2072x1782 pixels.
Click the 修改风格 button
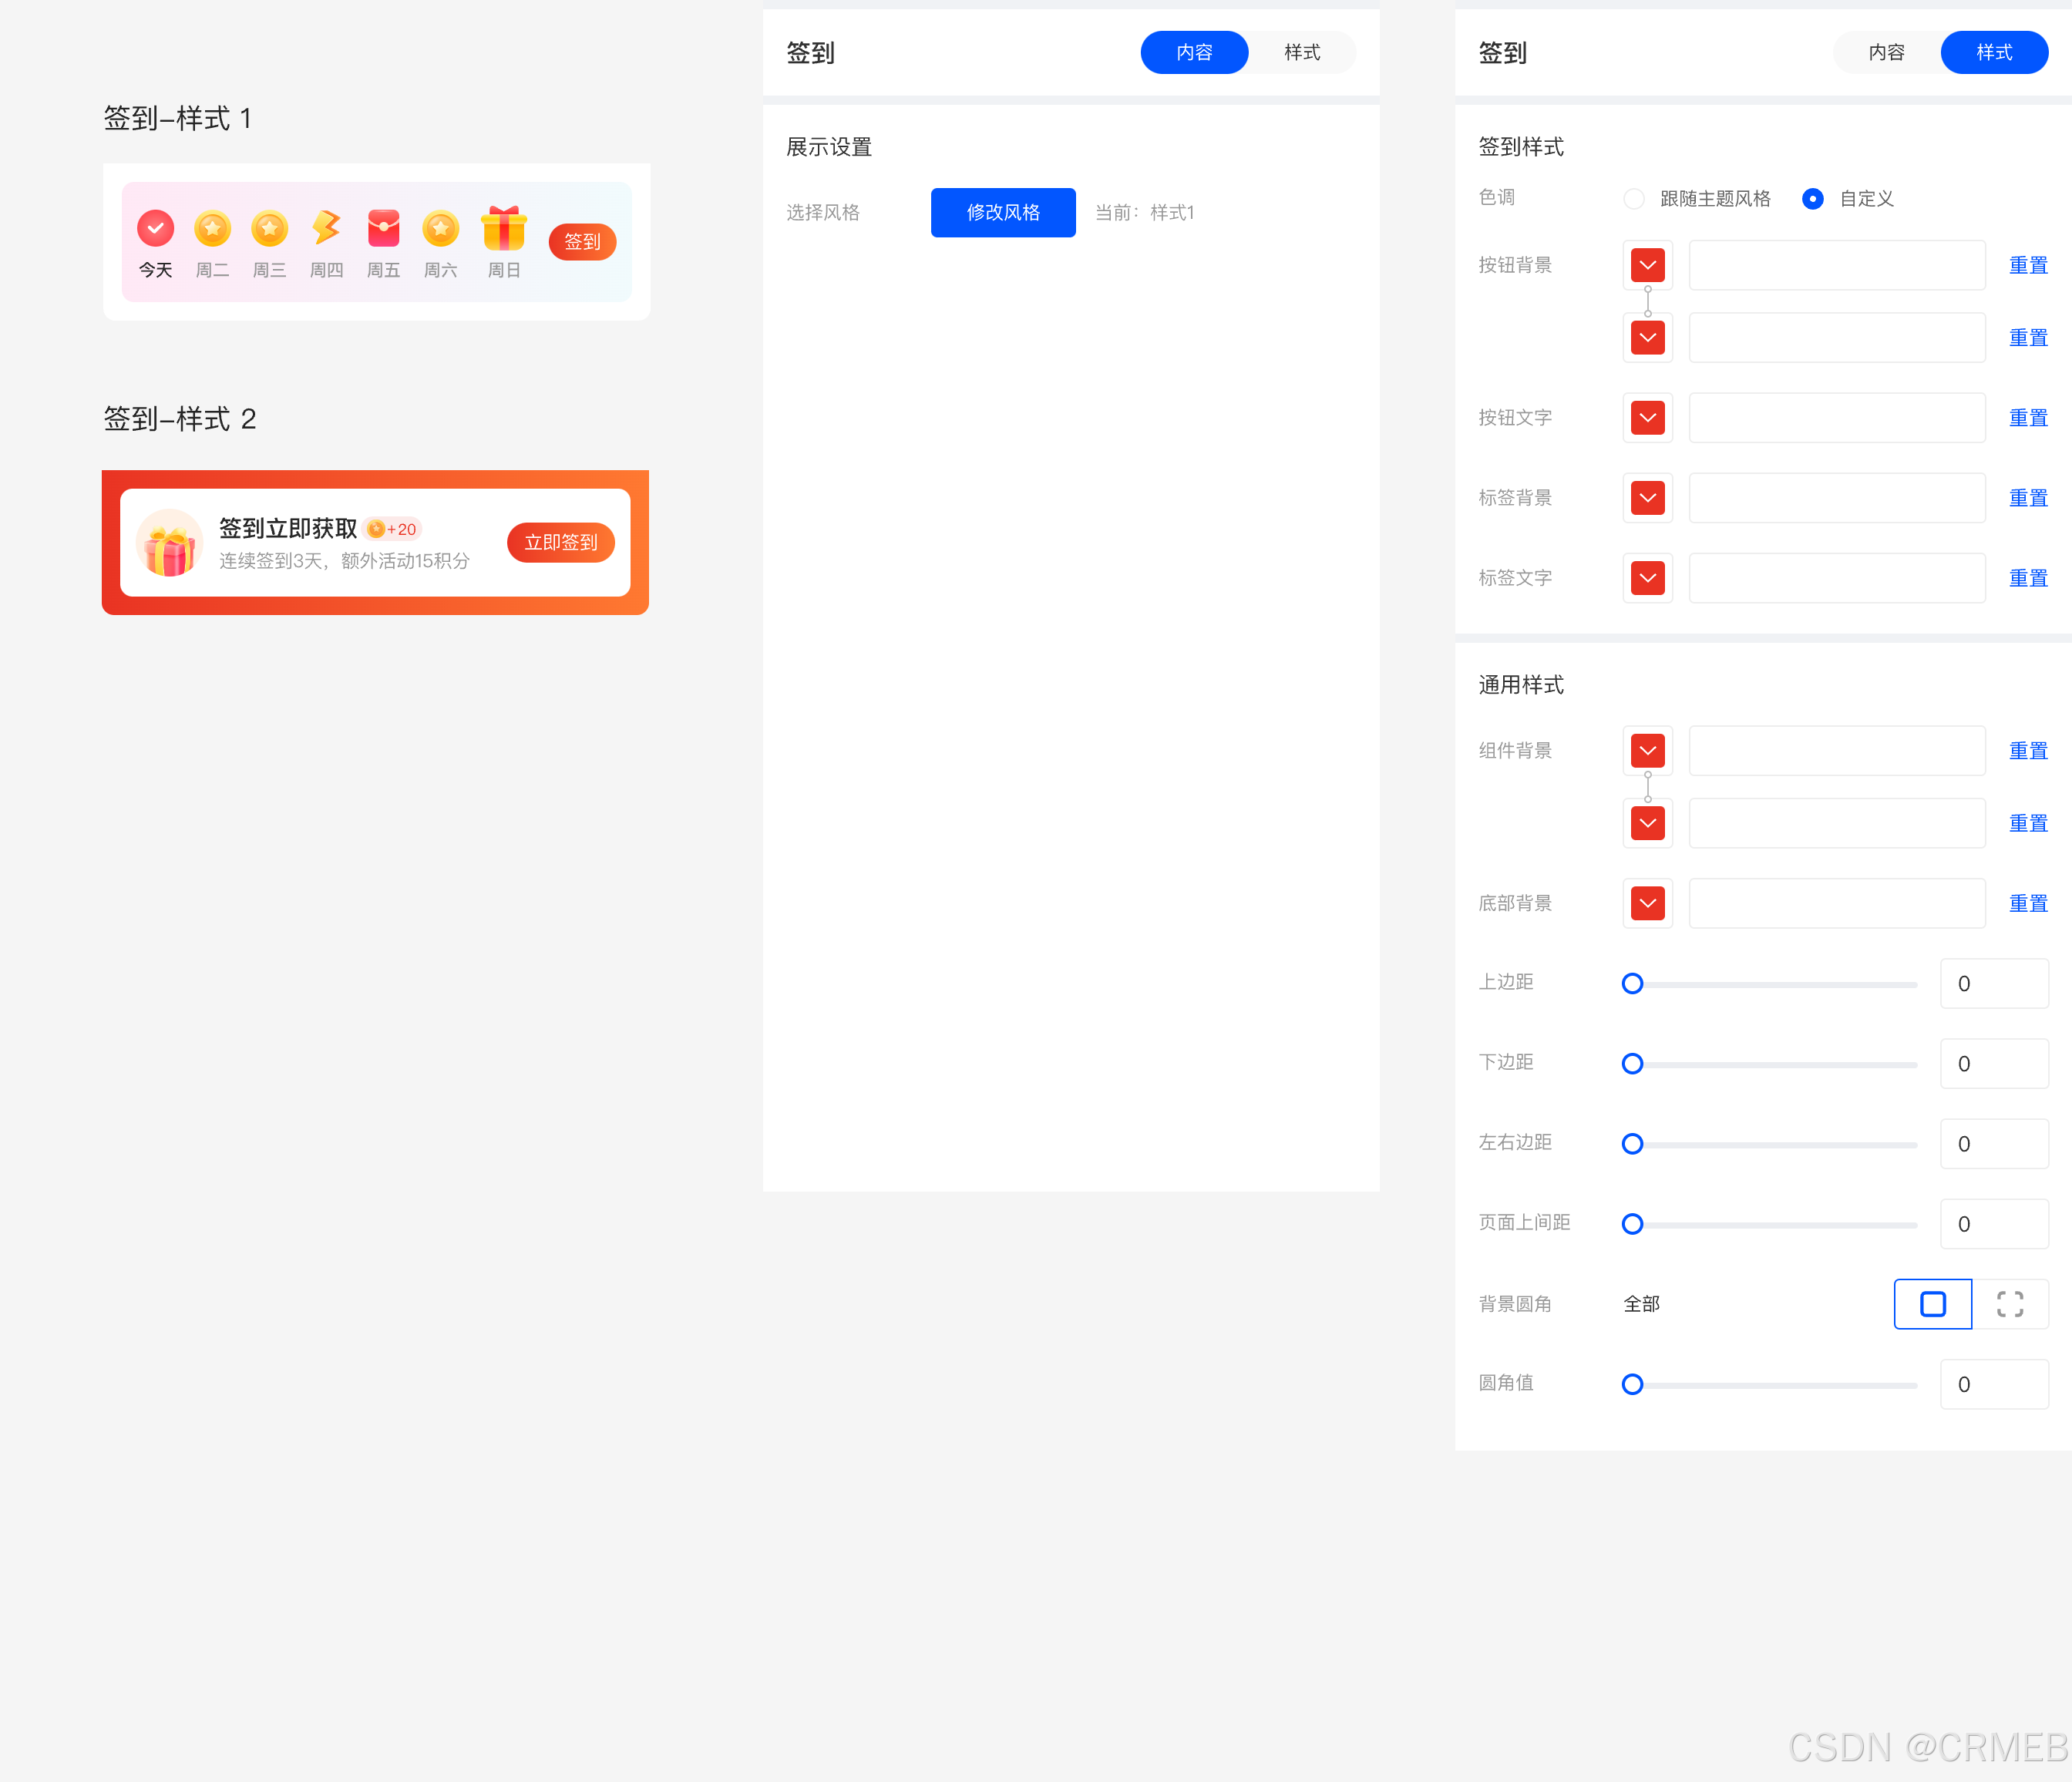(1003, 212)
